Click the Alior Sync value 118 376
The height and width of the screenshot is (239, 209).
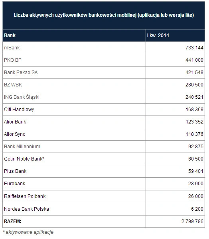194,134
